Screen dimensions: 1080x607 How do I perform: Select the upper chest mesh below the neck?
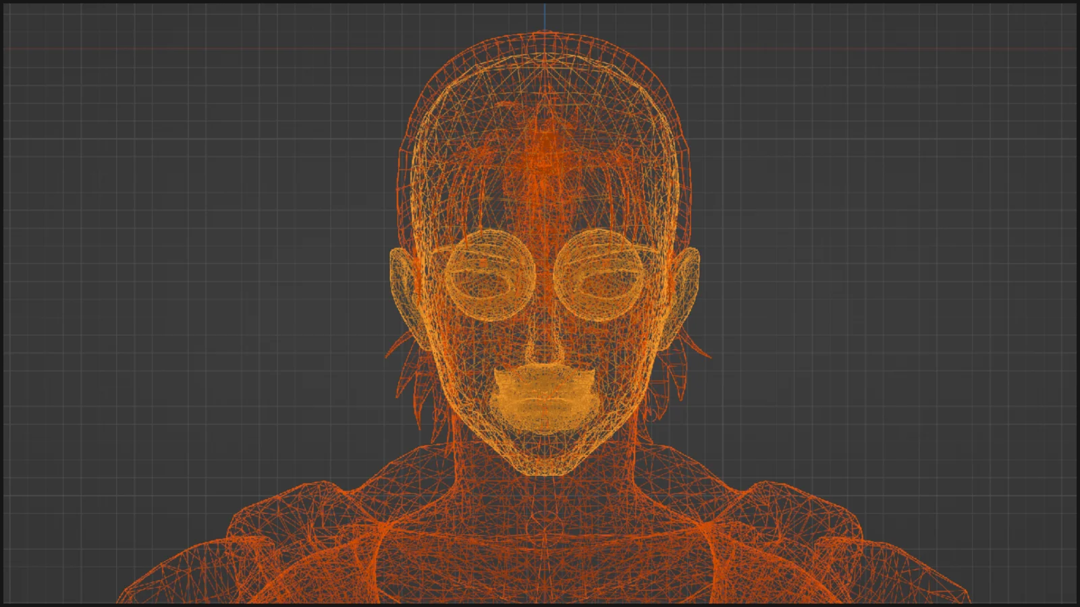click(x=545, y=560)
